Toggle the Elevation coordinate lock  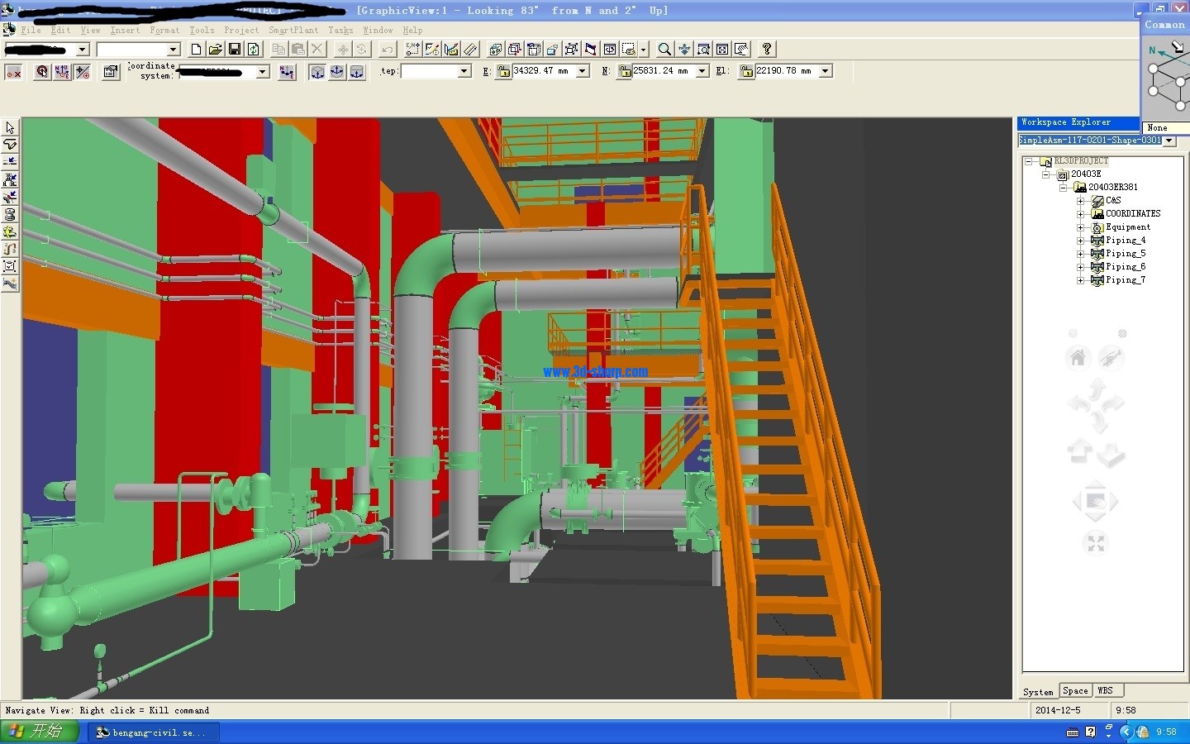[747, 72]
